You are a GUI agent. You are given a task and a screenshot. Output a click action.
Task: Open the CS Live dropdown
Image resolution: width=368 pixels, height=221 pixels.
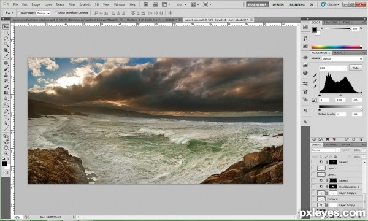330,4
